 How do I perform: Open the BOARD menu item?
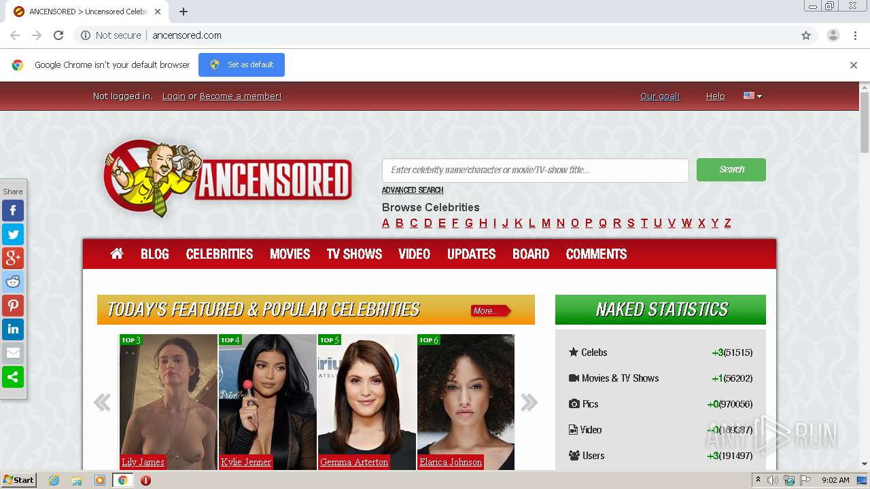pyautogui.click(x=531, y=254)
